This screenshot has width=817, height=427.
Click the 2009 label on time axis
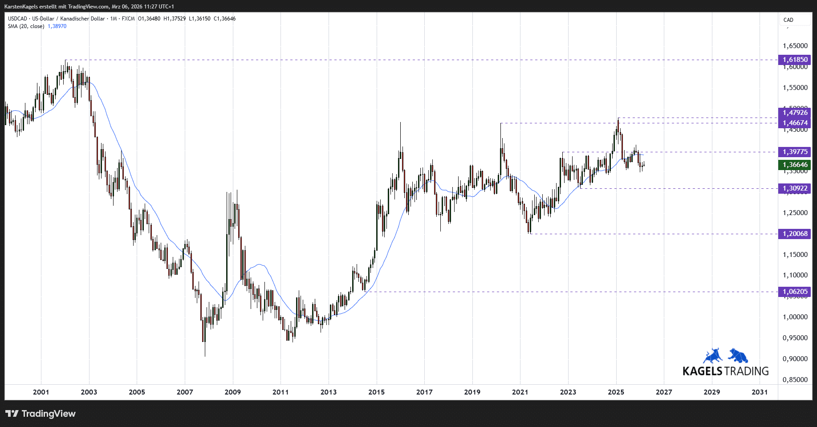coord(232,392)
